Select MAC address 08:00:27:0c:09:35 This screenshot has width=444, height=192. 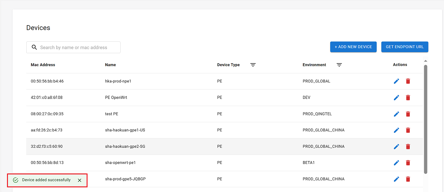coord(47,114)
